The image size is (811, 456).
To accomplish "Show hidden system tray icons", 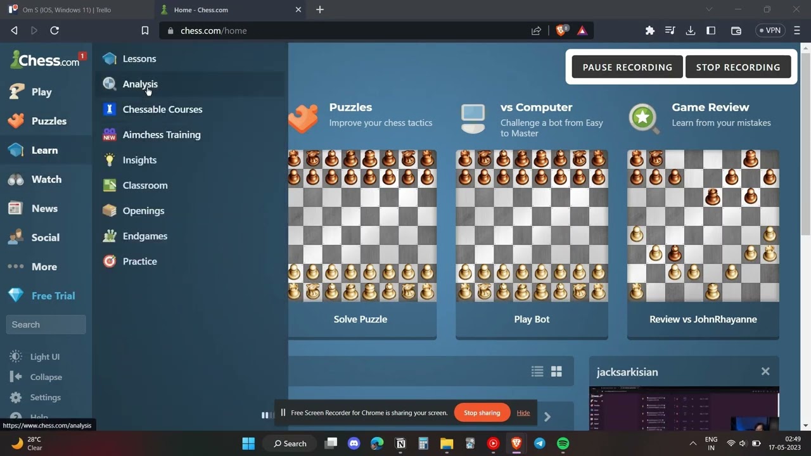I will coord(693,443).
